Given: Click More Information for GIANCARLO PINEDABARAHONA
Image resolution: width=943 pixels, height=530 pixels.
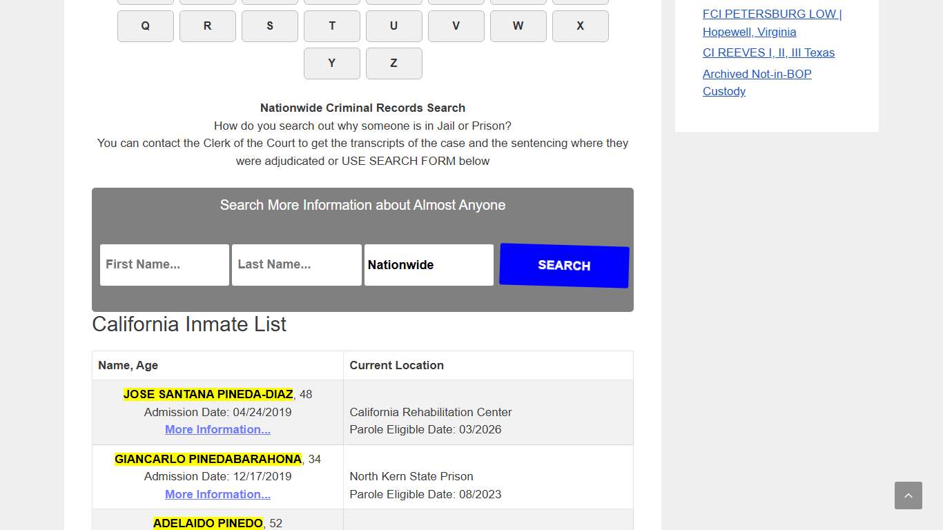Looking at the screenshot, I should (217, 494).
